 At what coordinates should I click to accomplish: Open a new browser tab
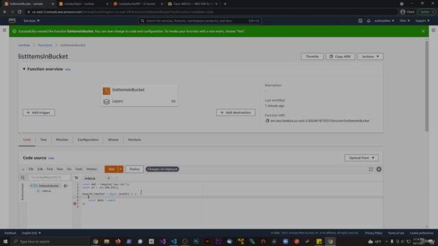pos(225,4)
